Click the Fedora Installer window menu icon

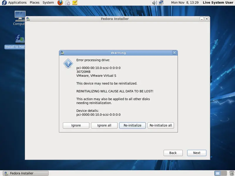click(x=28, y=19)
